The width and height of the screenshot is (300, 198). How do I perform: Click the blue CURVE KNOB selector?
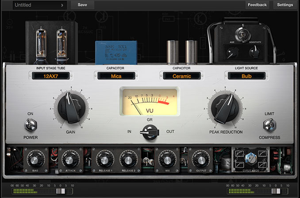[250, 159]
